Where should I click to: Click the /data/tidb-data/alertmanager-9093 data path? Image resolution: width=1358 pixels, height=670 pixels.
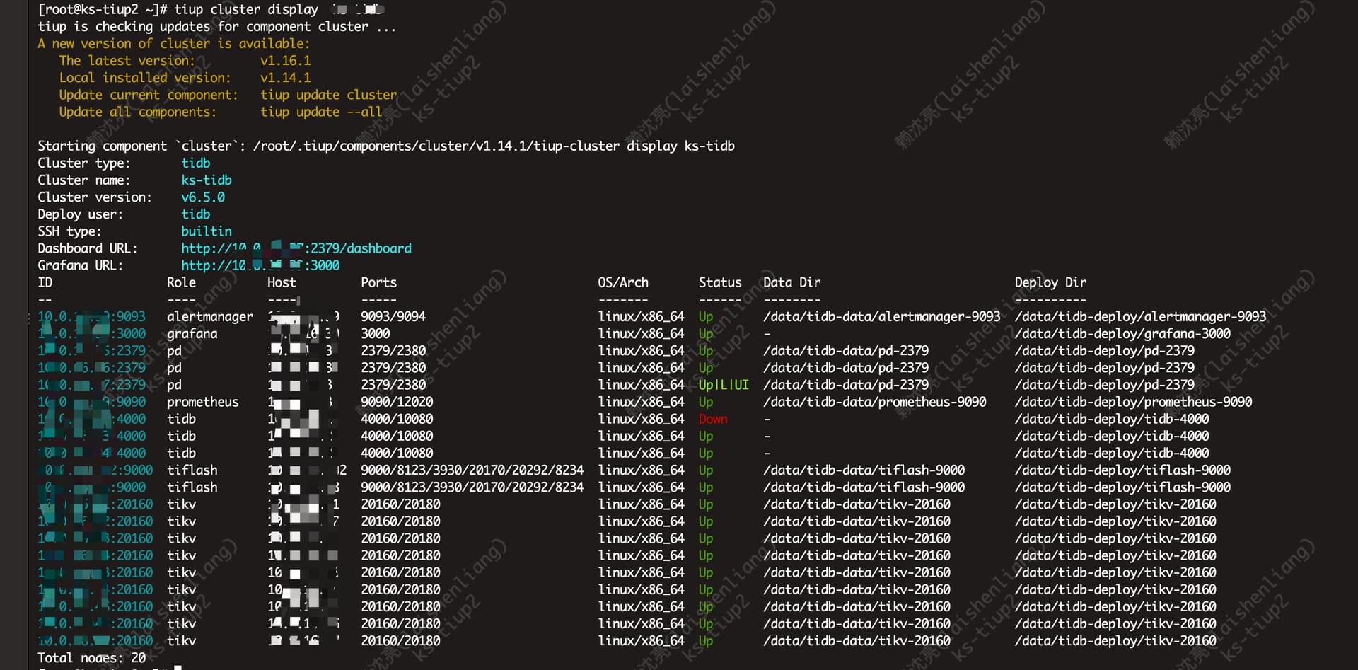tap(881, 316)
